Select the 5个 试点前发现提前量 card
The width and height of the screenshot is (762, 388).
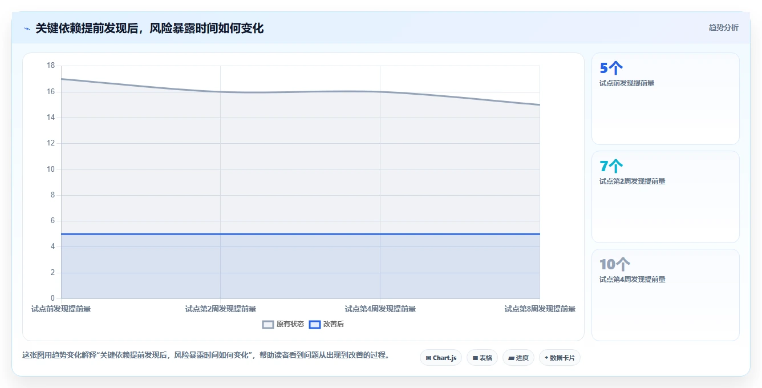point(666,99)
